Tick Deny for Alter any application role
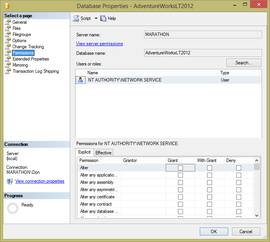This screenshot has width=270, height=242. (239, 175)
